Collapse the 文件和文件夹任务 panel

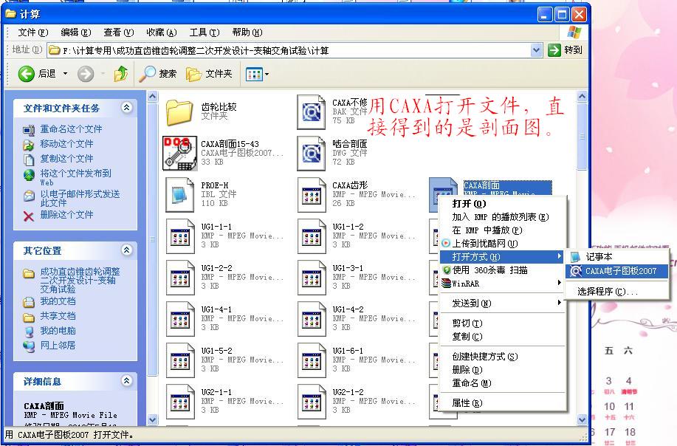(x=126, y=108)
